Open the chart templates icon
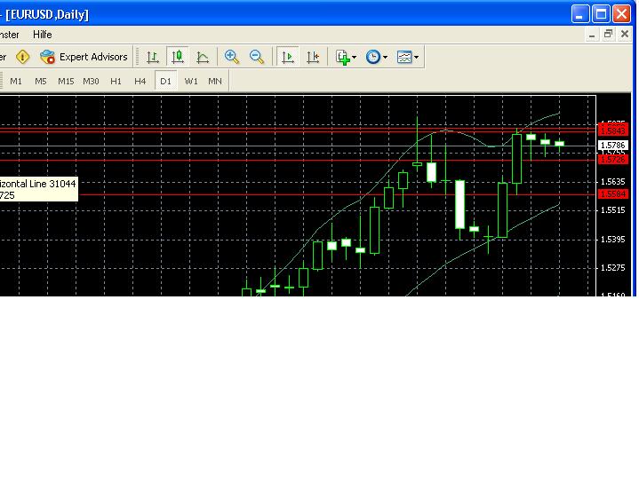Viewport: 639px width, 497px height. (x=404, y=57)
